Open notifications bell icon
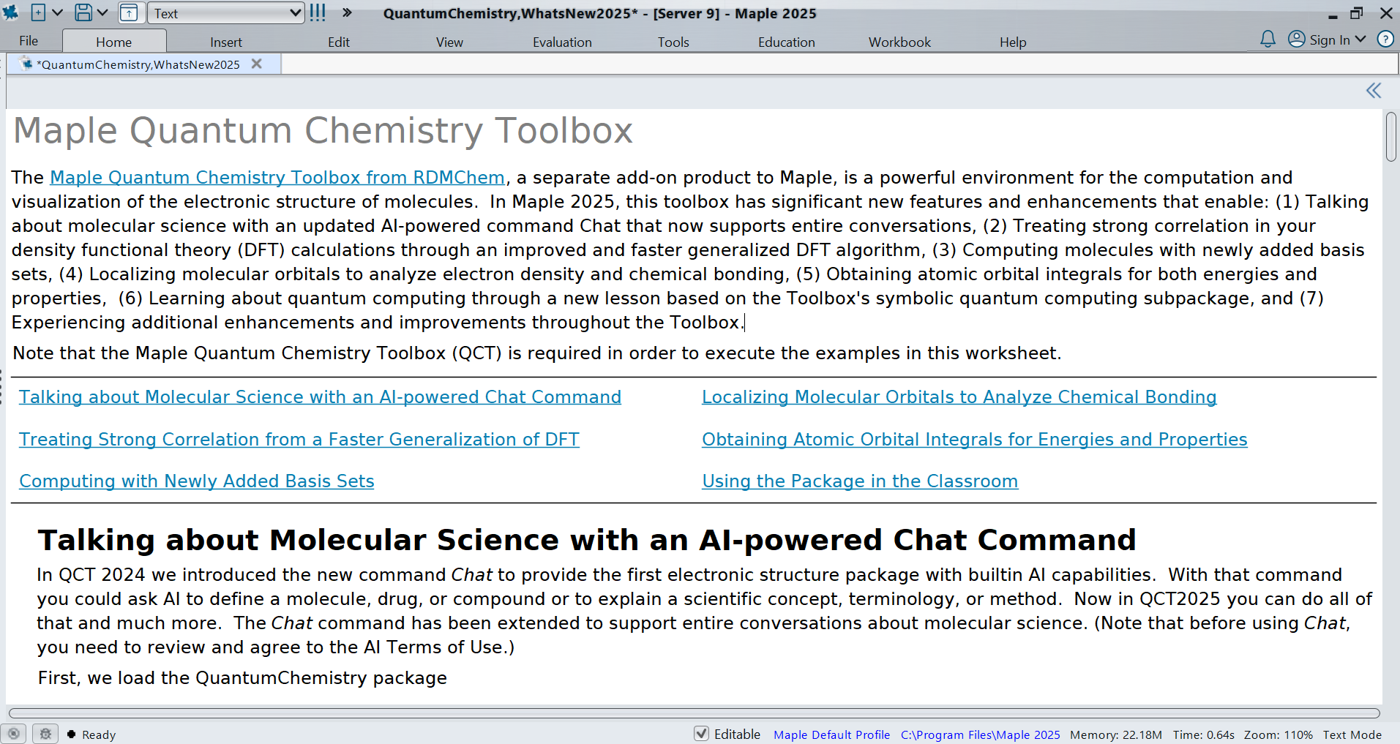 coord(1268,40)
